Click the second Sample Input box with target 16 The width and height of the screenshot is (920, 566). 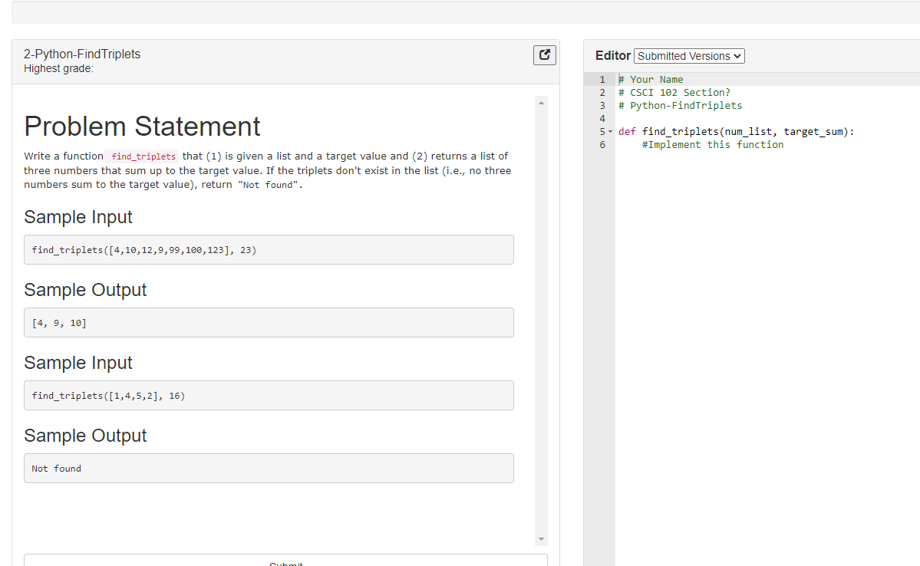click(269, 395)
